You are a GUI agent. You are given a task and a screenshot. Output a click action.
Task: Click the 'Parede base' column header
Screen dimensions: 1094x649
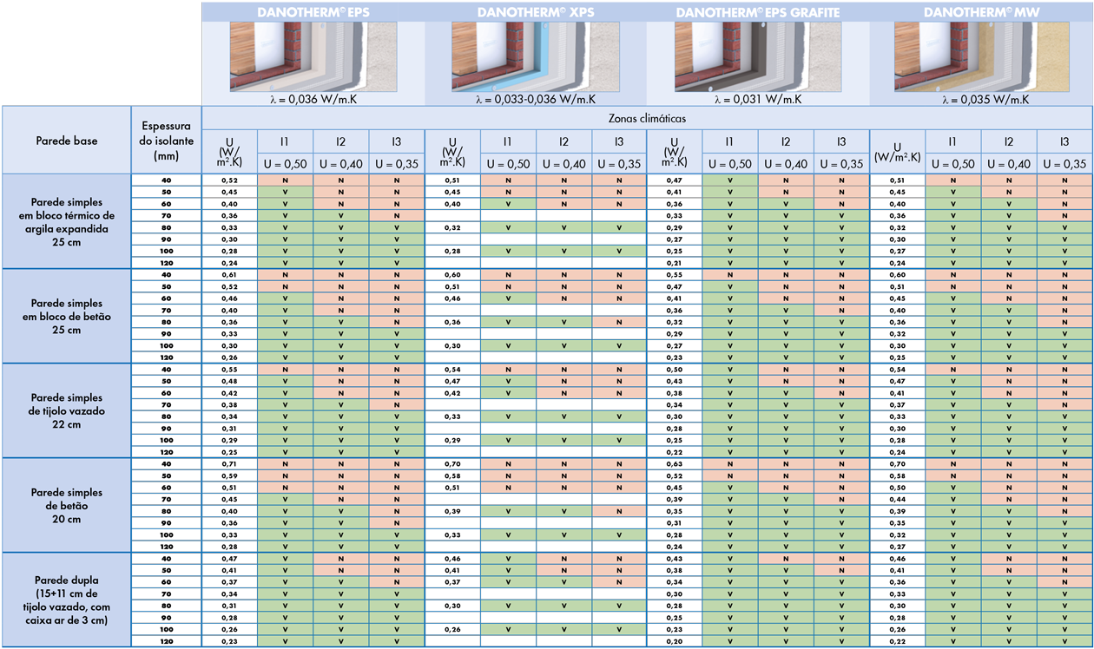click(x=67, y=141)
